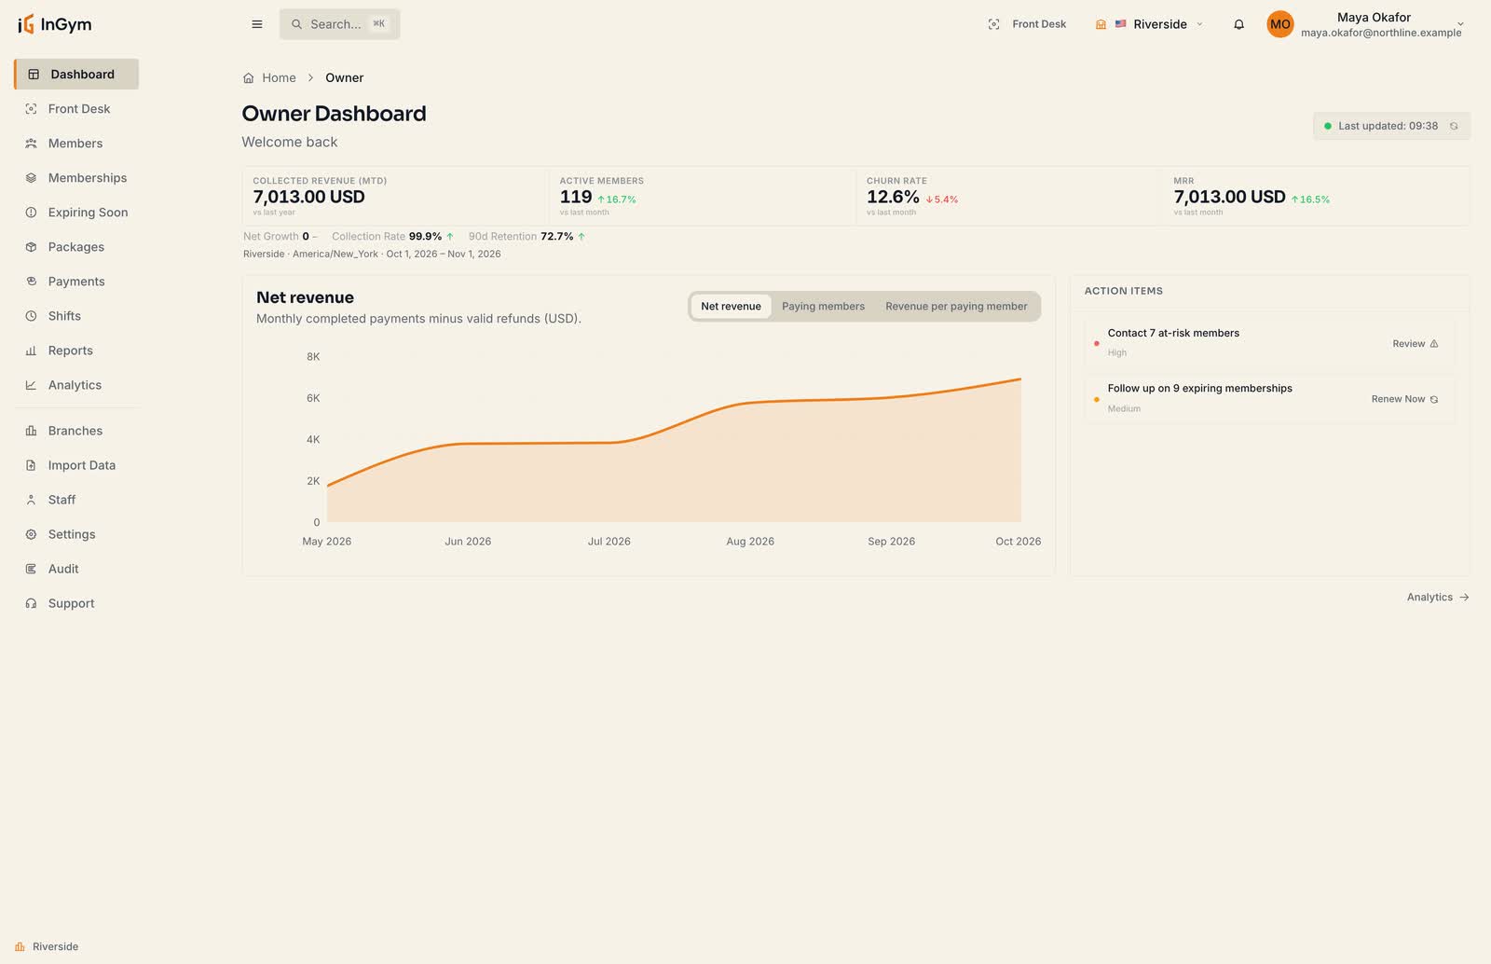This screenshot has height=964, width=1491.
Task: Switch chart to Paying members tab
Action: coord(823,307)
